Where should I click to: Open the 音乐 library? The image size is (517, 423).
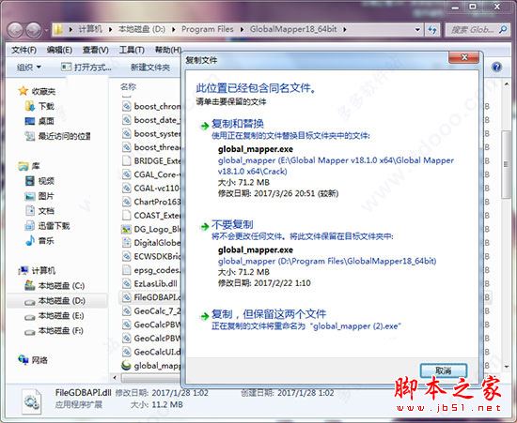tap(39, 241)
